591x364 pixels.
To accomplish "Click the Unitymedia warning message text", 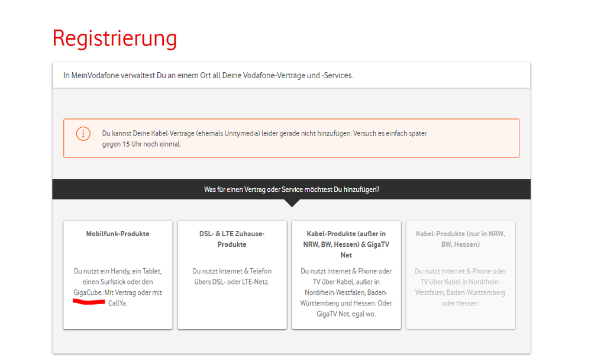I will (264, 139).
